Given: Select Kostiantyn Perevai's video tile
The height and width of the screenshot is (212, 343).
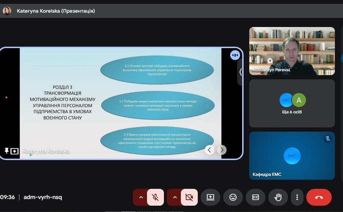Looking at the screenshot, I should [x=292, y=51].
